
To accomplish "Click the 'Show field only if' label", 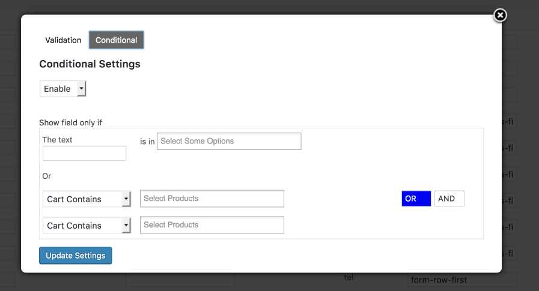I will coord(70,123).
